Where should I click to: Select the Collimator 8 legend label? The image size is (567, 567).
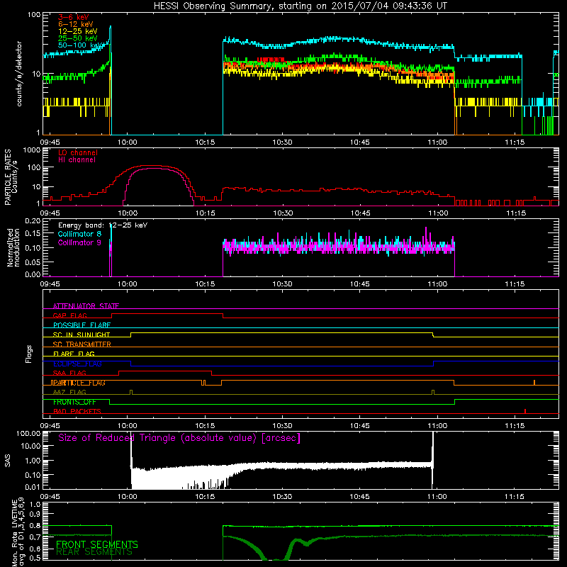[x=79, y=234]
